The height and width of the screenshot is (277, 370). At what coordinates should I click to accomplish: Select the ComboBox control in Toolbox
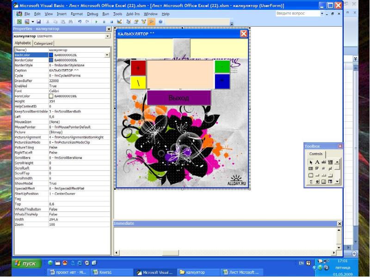point(330,162)
